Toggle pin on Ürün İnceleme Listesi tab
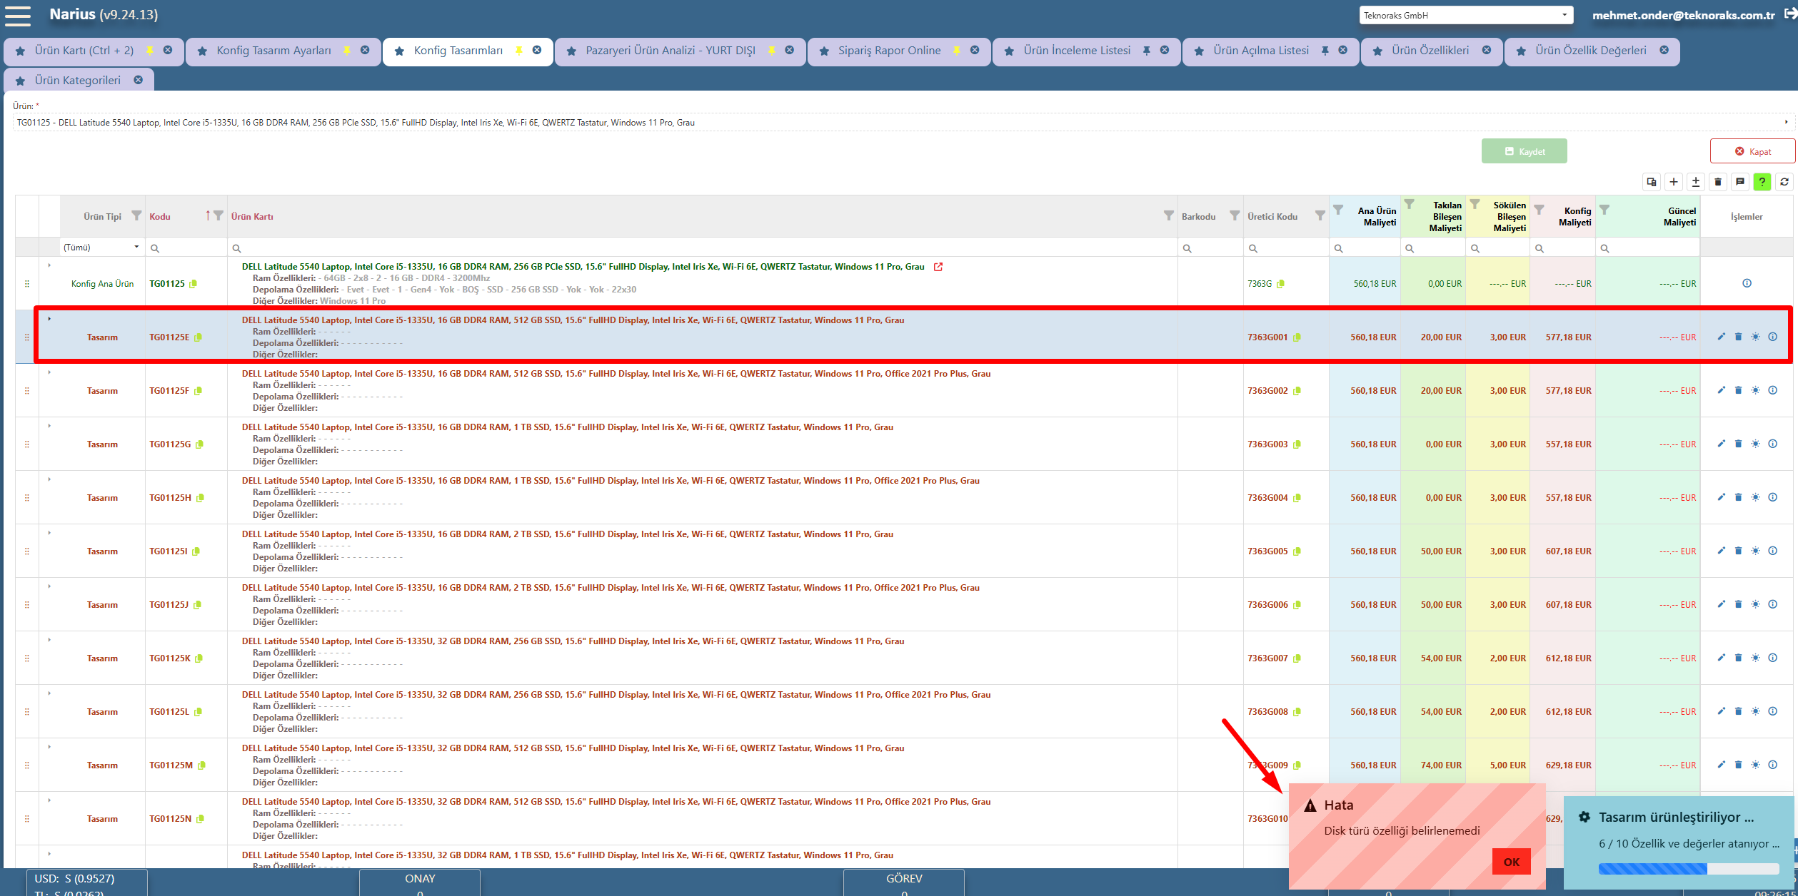This screenshot has width=1798, height=896. [1147, 51]
